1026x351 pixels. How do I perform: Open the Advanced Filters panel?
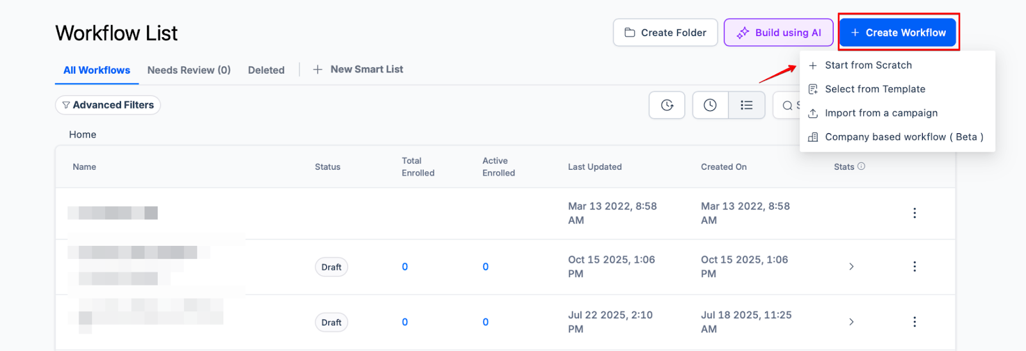click(x=108, y=105)
